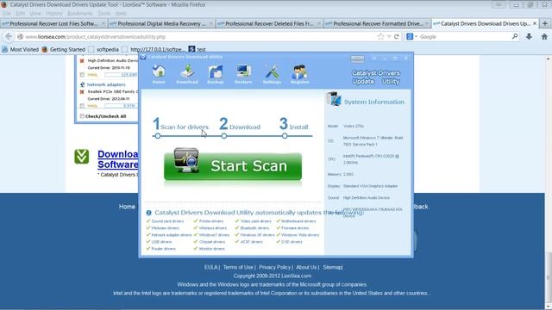Open the Download section icon in utility
This screenshot has width=552, height=310.
(x=187, y=74)
